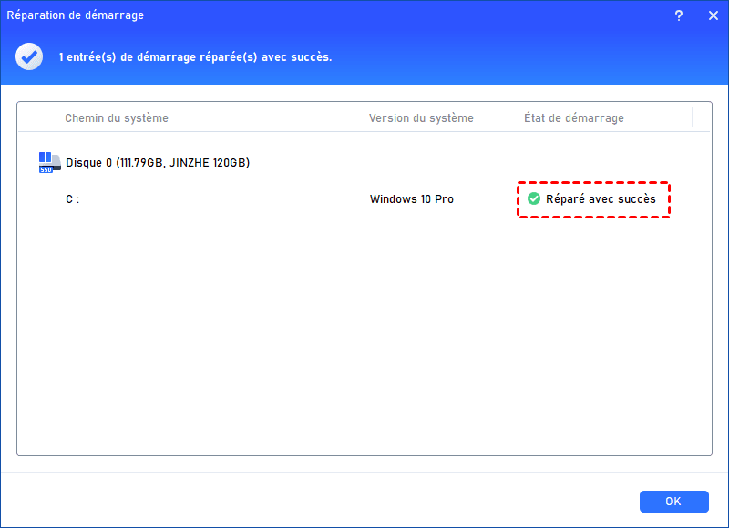
Task: Click divider right of État de démarrage header
Action: point(692,118)
